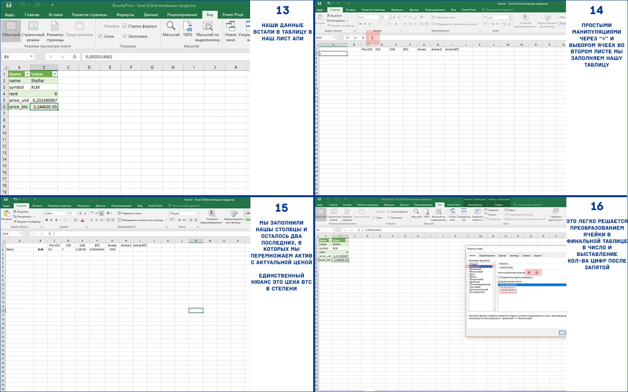The width and height of the screenshot is (628, 392).
Task: Toggle bold Ж in step 15 window
Action: 46,220
